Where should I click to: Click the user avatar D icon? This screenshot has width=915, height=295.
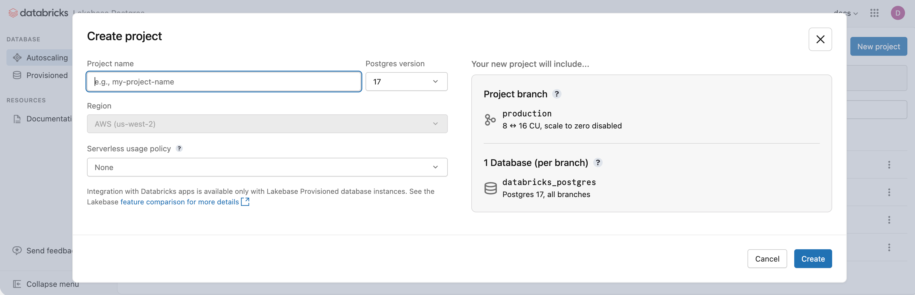coord(897,13)
